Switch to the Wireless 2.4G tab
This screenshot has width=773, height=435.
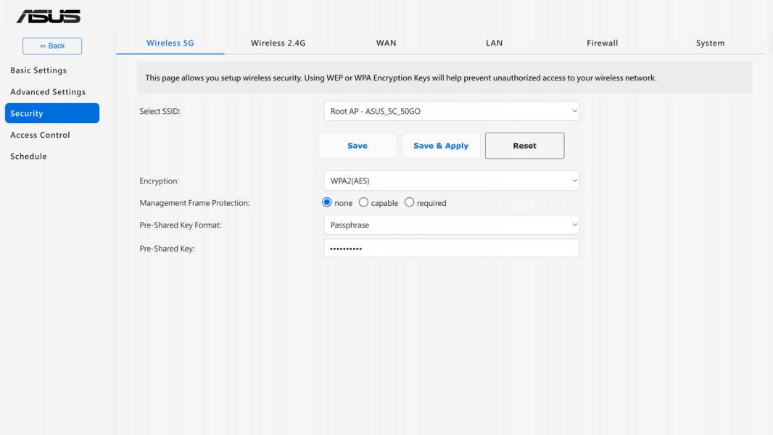[278, 43]
